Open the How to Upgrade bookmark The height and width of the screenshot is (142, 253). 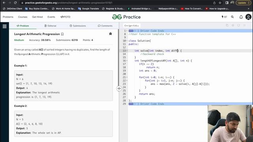[217, 9]
